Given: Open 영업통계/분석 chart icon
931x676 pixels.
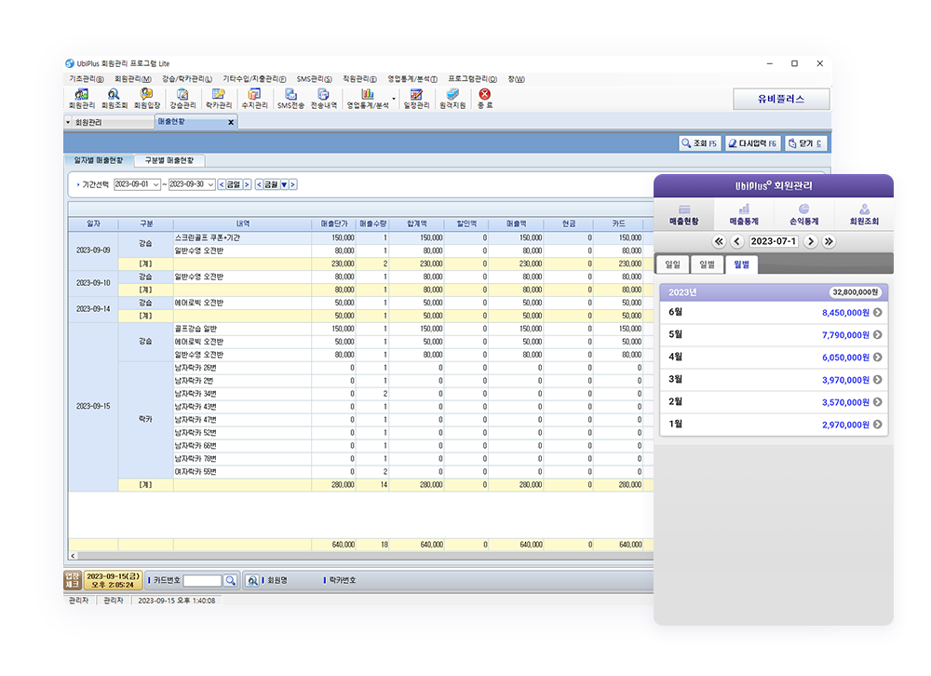Looking at the screenshot, I should point(368,99).
